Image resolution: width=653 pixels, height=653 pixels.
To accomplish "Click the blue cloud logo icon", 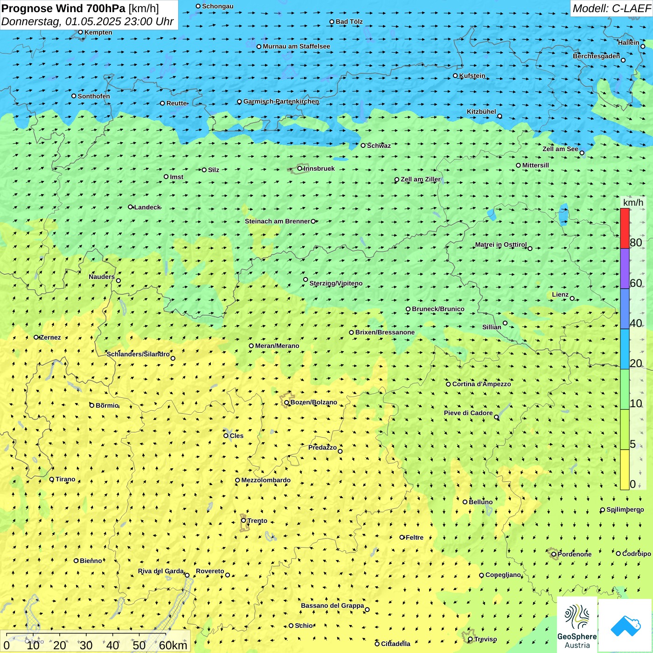I will [x=625, y=625].
